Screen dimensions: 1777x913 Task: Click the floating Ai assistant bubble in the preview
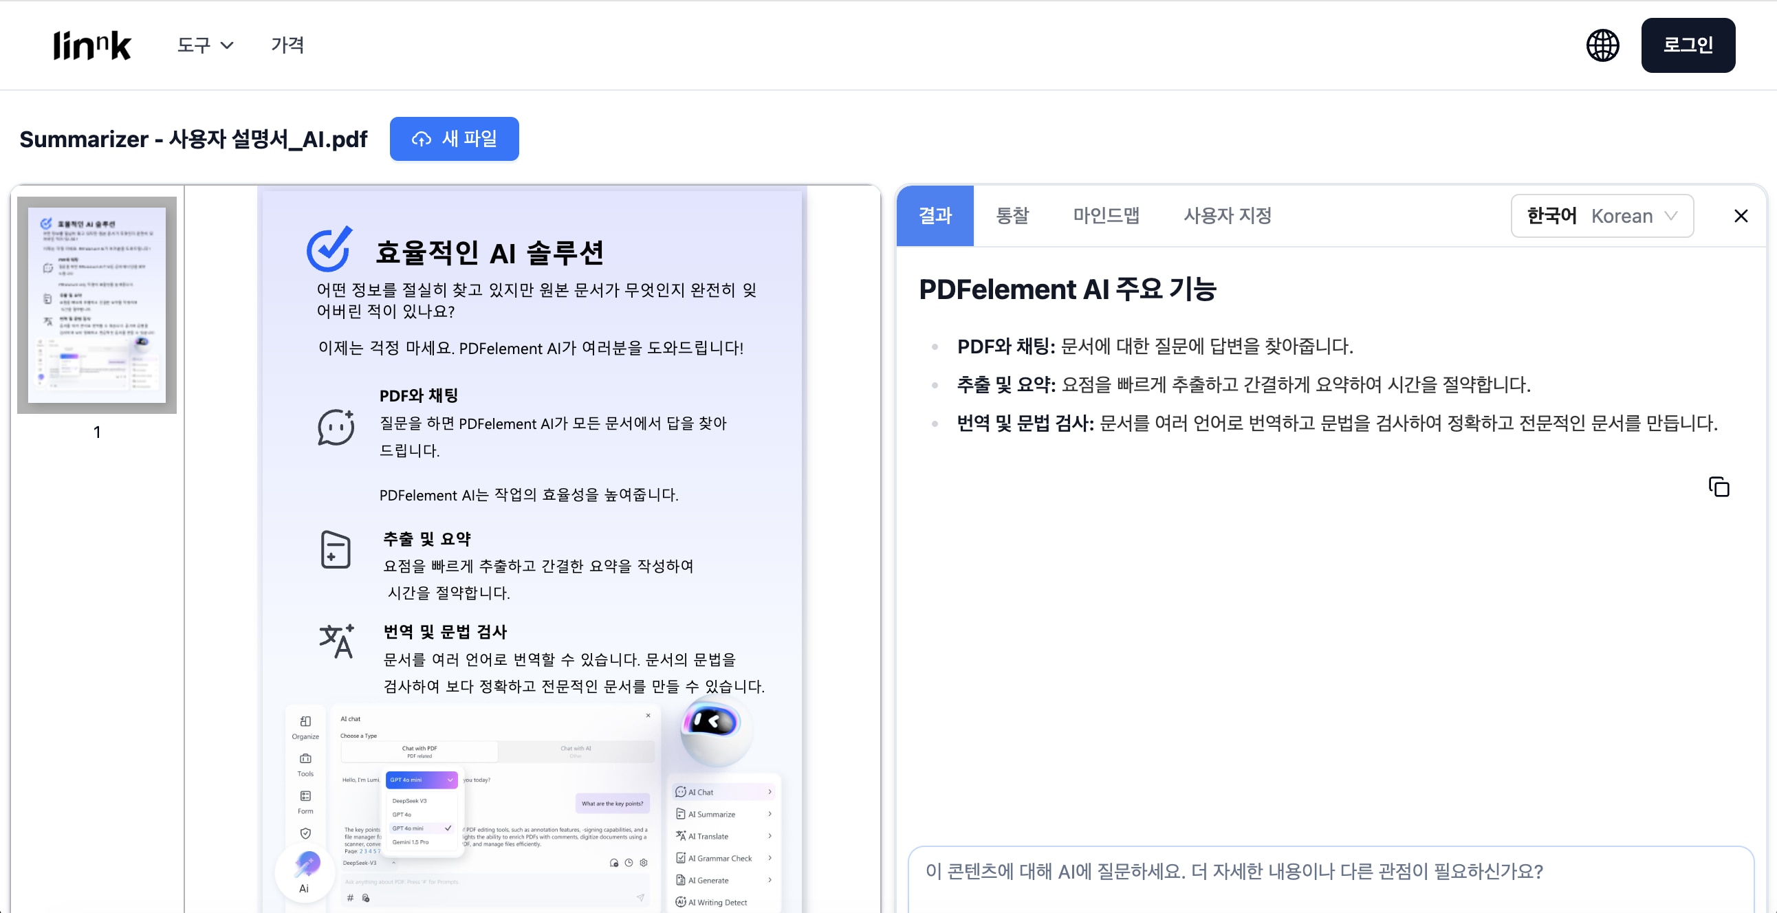[x=304, y=872]
